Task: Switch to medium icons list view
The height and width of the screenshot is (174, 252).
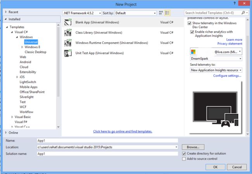Action: [x=167, y=13]
